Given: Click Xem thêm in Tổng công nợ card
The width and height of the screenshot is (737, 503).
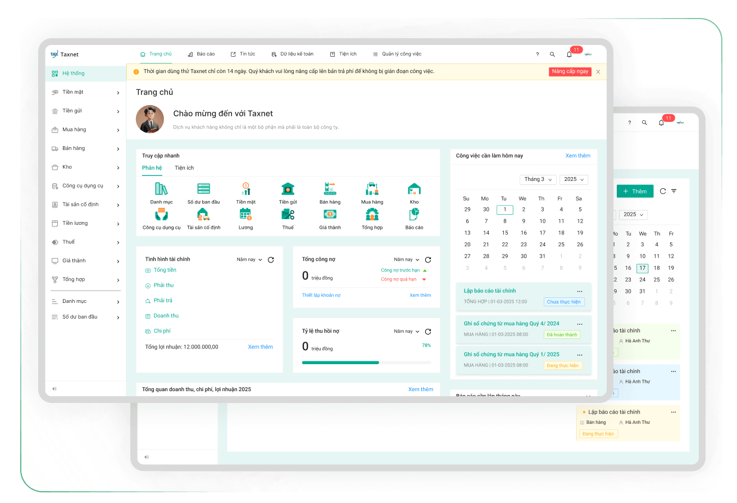Looking at the screenshot, I should 420,295.
